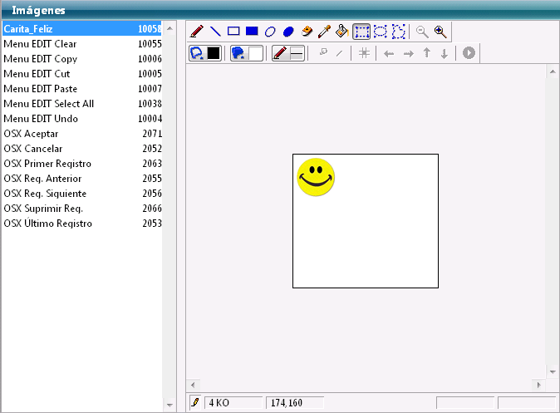Select Menu EDIT Paste list entry

click(81, 89)
